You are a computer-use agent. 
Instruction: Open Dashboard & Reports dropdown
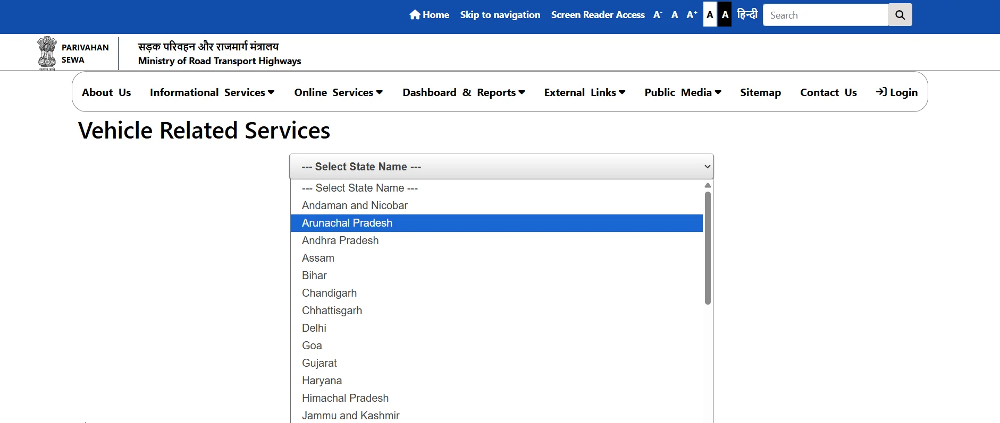464,92
